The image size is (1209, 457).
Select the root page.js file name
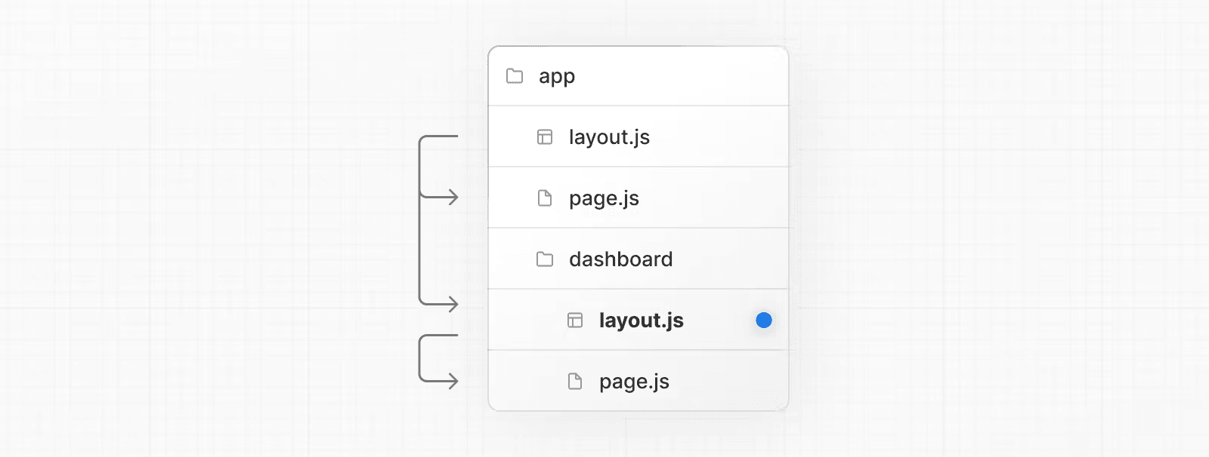pyautogui.click(x=604, y=198)
